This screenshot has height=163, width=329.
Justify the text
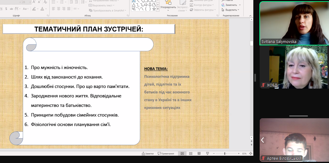pyautogui.click(x=69, y=9)
